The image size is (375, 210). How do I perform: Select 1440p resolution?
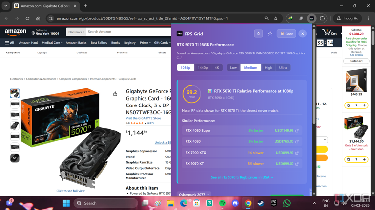pyautogui.click(x=203, y=68)
